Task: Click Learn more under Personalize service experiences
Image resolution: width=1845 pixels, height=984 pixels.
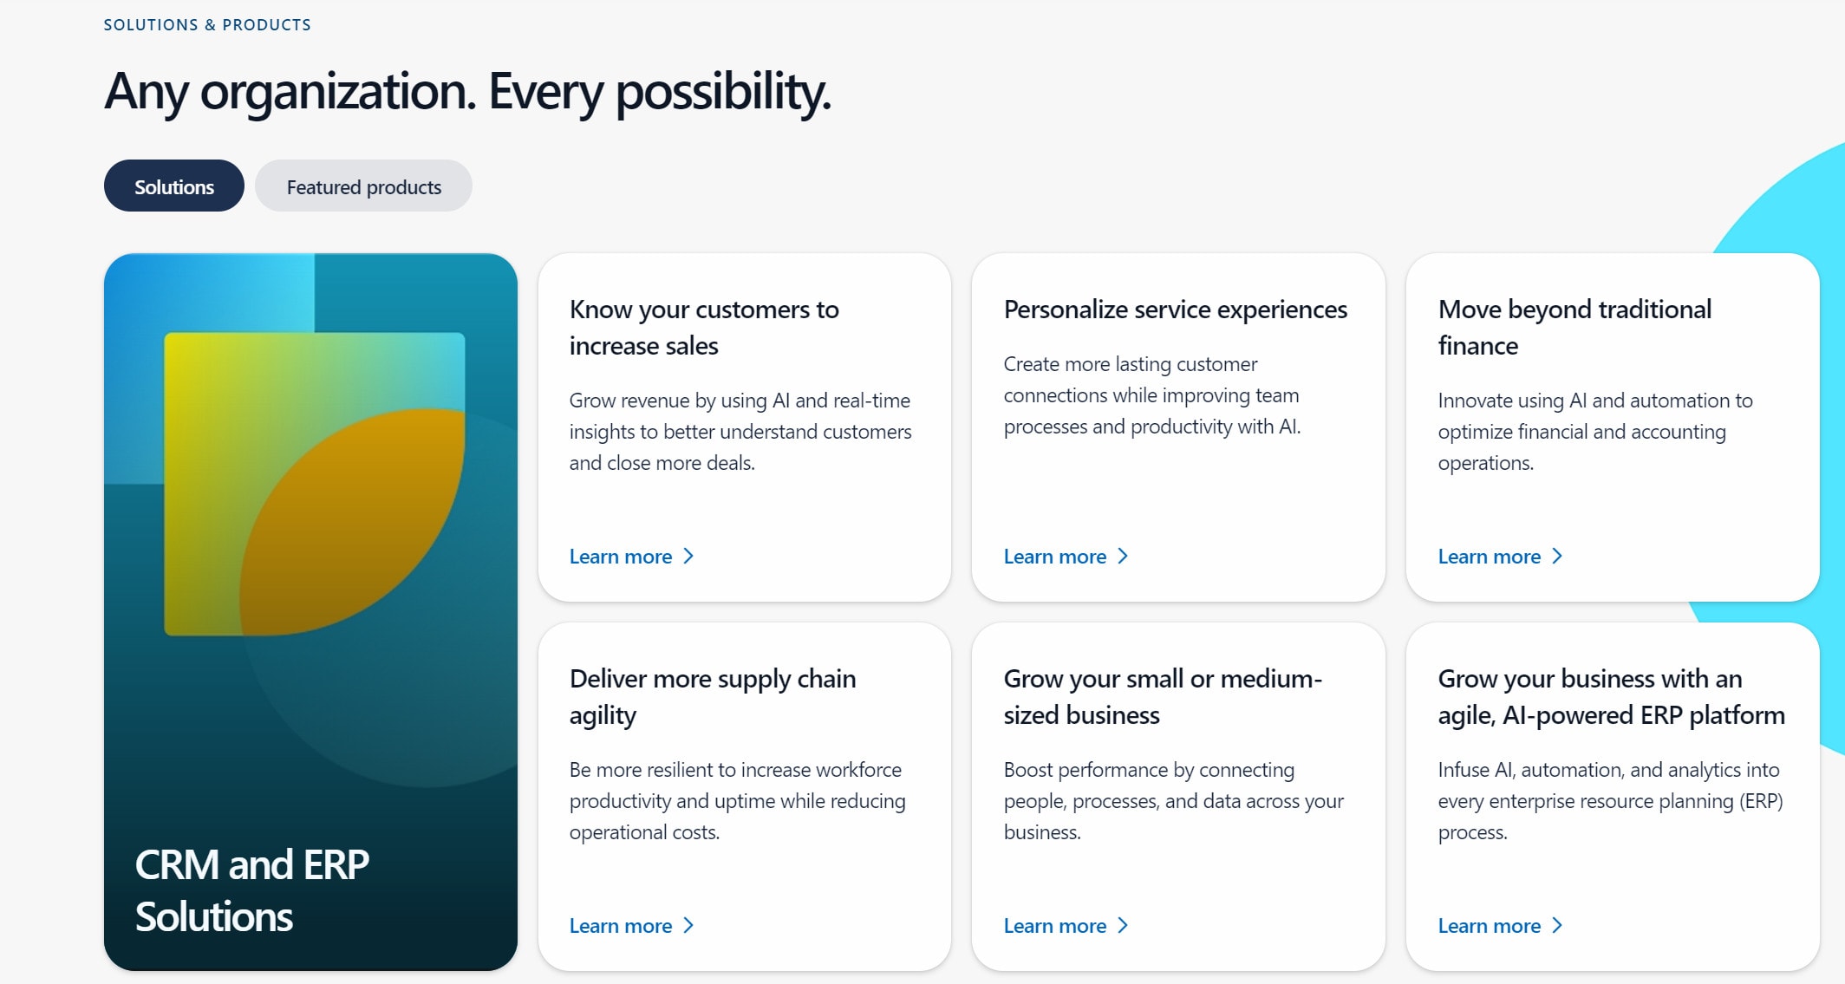Action: pyautogui.click(x=1055, y=557)
